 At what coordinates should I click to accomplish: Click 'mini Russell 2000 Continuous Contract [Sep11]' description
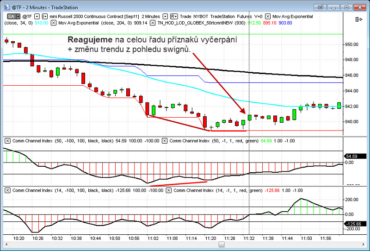94,17
